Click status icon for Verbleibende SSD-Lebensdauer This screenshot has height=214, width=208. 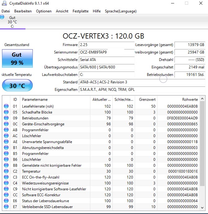[x=6, y=207]
